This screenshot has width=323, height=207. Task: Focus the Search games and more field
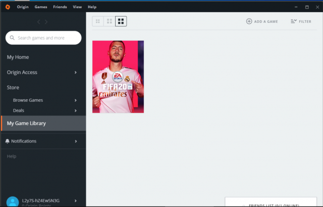tap(43, 38)
